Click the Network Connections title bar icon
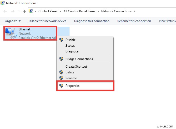The image size is (176, 129). [x=3, y=3]
